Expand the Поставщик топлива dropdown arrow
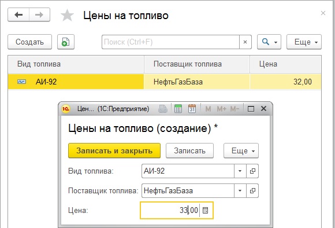The height and width of the screenshot is (228, 335). pos(240,190)
